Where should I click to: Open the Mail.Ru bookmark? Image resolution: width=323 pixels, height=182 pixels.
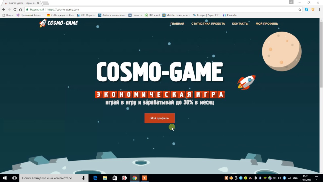pos(176,15)
